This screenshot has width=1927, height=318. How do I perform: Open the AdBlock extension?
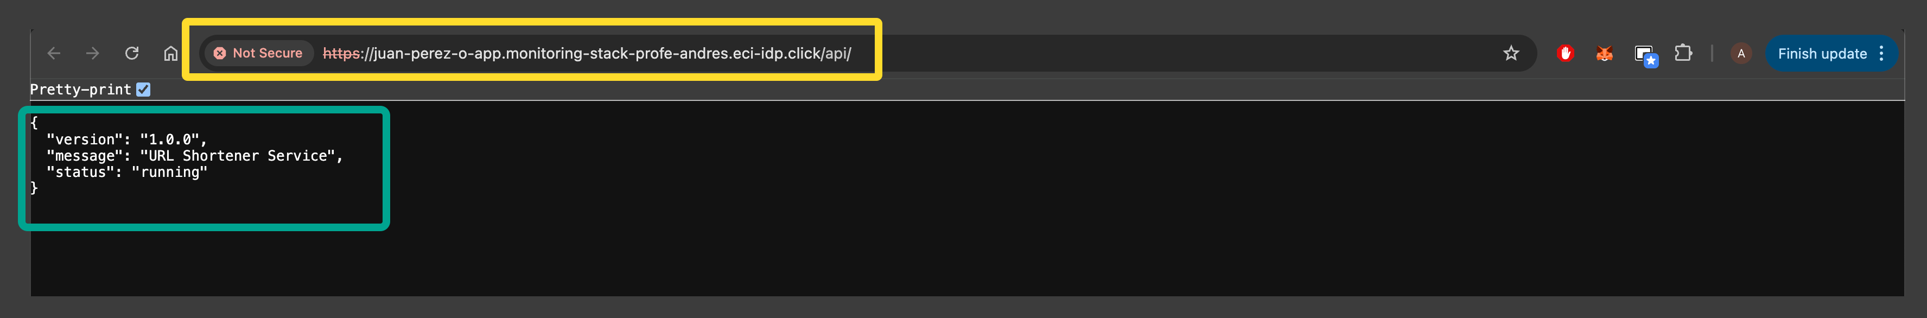click(x=1565, y=53)
